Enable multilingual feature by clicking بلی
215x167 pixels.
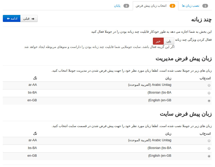(x=169, y=41)
